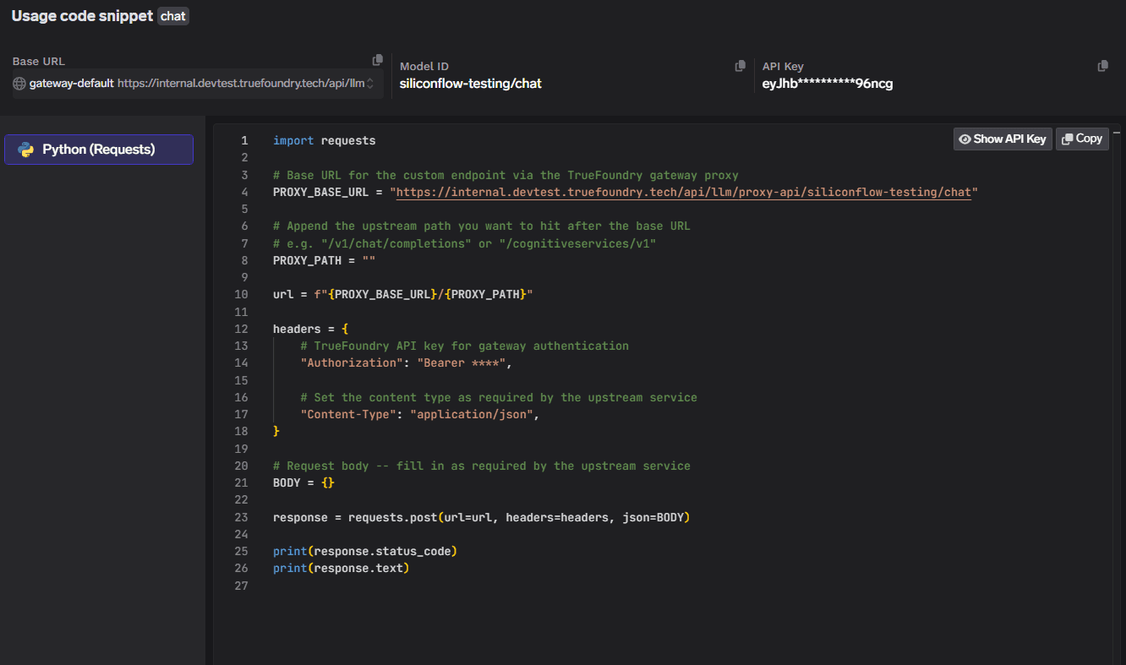Copy the code snippet
1126x665 pixels.
(x=1082, y=139)
